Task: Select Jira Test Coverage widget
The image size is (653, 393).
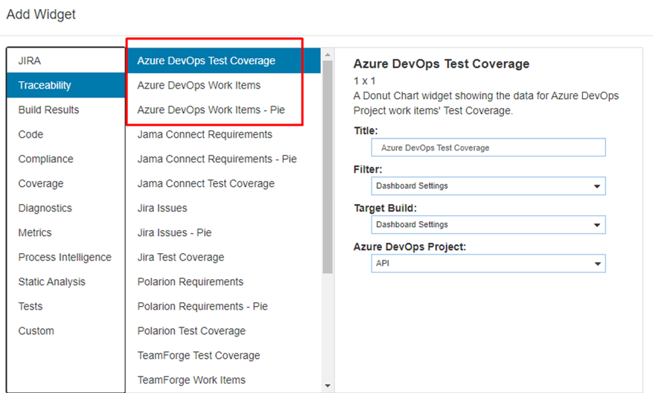Action: click(223, 258)
